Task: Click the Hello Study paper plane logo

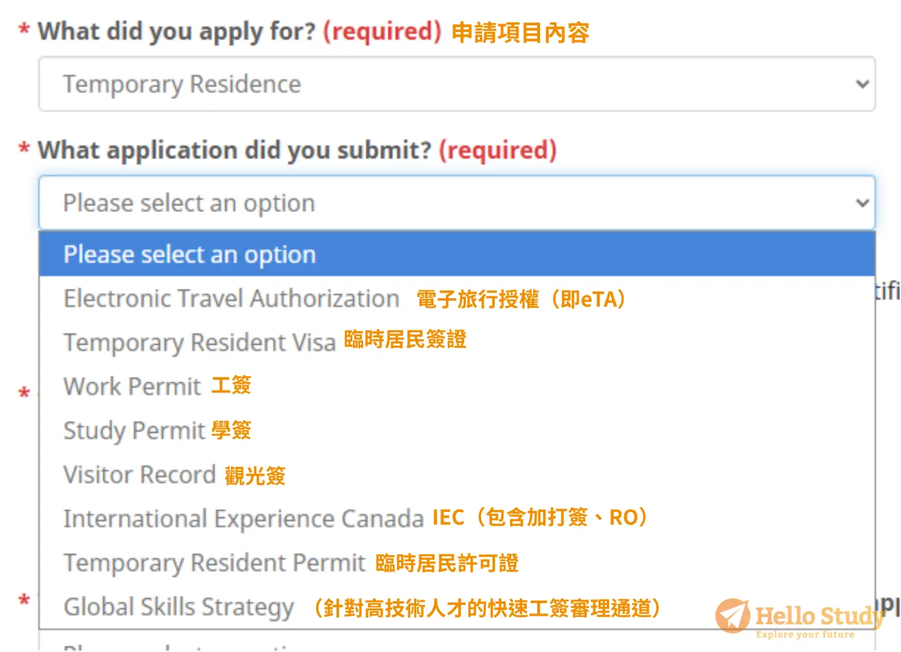Action: 732,616
